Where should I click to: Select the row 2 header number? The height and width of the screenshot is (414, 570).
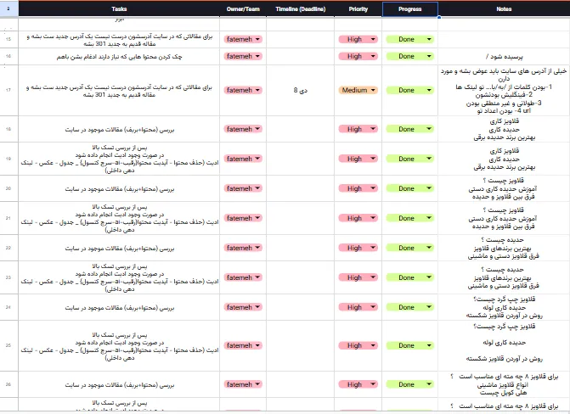pyautogui.click(x=8, y=8)
